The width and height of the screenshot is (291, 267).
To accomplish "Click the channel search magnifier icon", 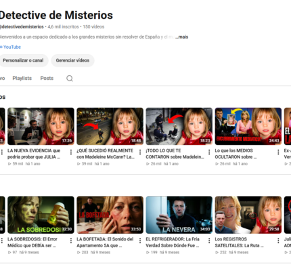I will (70, 79).
